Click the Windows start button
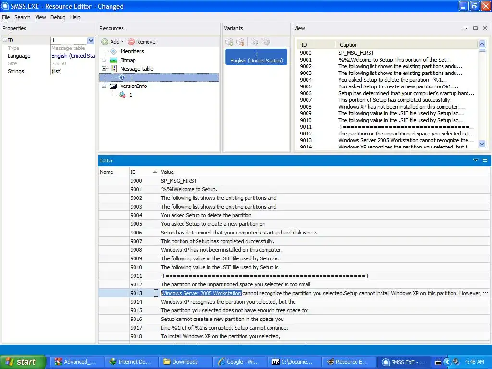This screenshot has height=369, width=492. pos(23,362)
